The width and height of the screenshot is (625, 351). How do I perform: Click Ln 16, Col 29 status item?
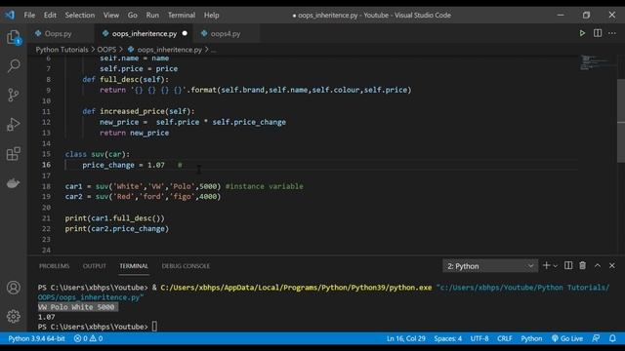406,338
